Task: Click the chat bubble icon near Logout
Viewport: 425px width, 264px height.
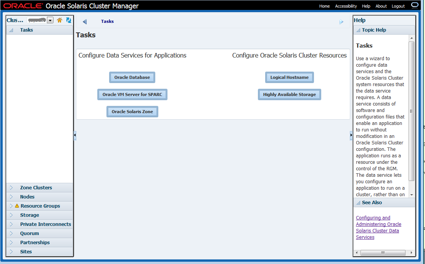Action: click(415, 5)
